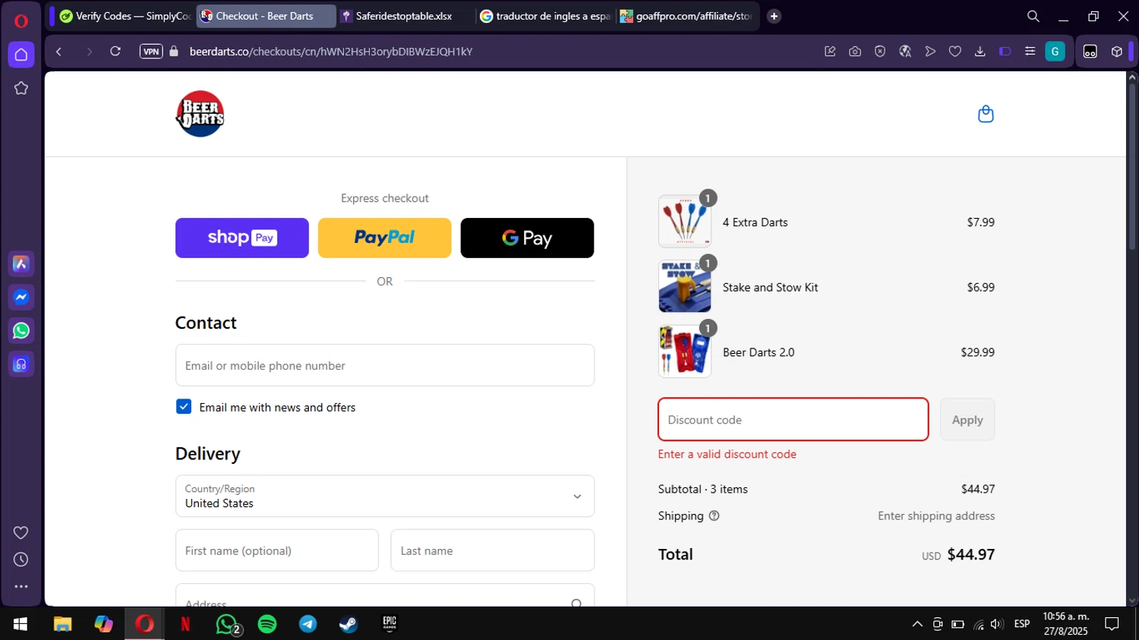Switch to Checkout - Beer Darts tab
Viewport: 1139px width, 640px height.
(266, 16)
